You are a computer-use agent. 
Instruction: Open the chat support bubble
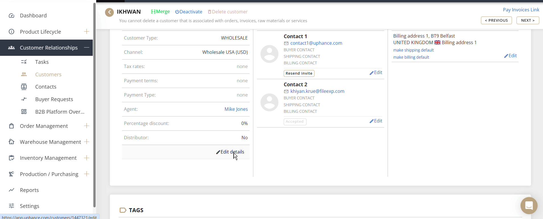[x=529, y=205]
